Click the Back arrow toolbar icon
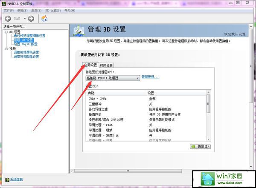The width and height of the screenshot is (256, 188). (8, 19)
